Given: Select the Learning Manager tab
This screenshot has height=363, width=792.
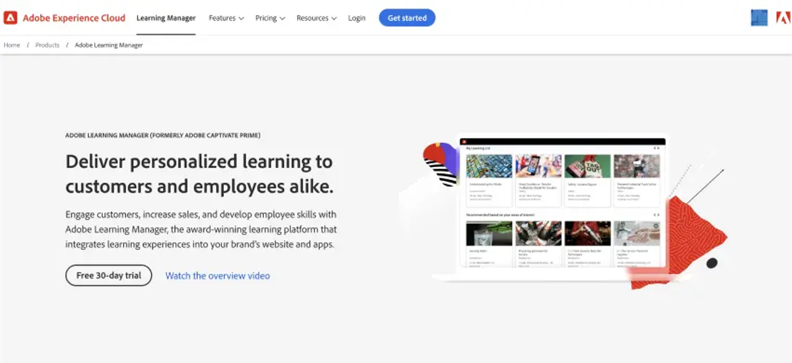Looking at the screenshot, I should click(x=166, y=18).
